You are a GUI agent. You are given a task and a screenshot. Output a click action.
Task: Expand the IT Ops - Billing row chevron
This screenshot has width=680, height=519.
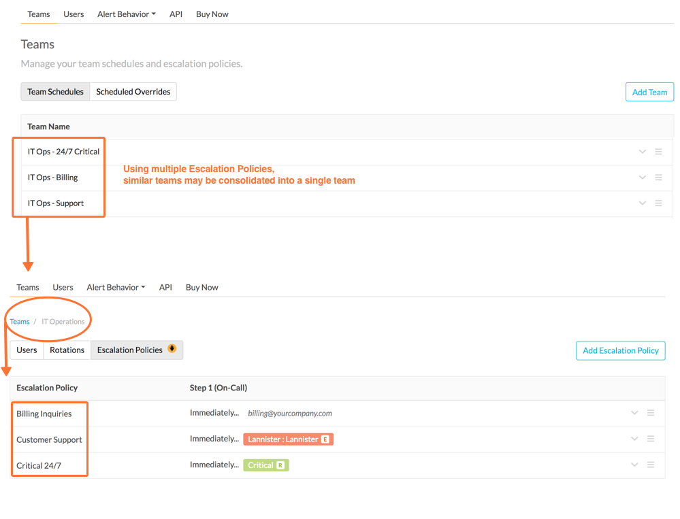click(643, 177)
